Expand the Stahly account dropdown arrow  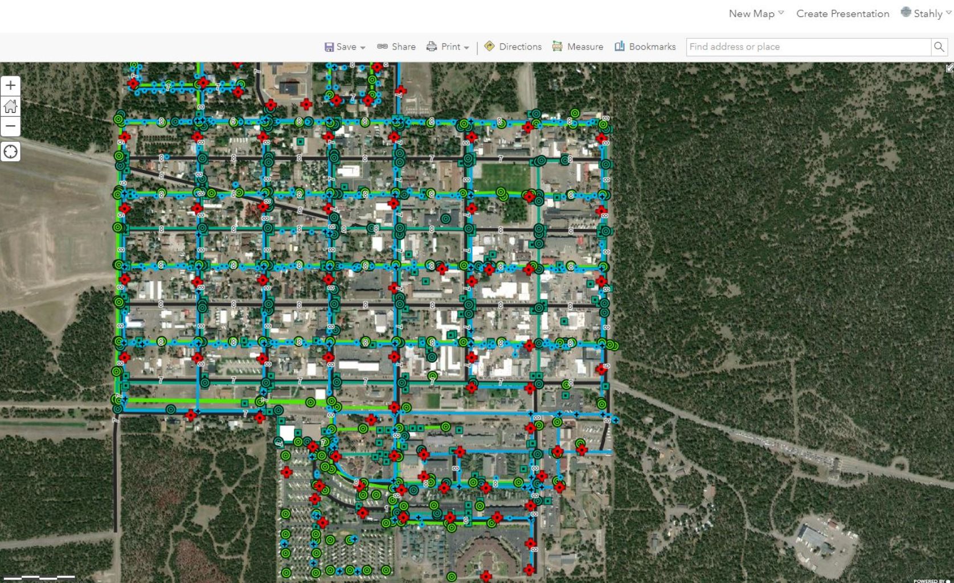(948, 13)
